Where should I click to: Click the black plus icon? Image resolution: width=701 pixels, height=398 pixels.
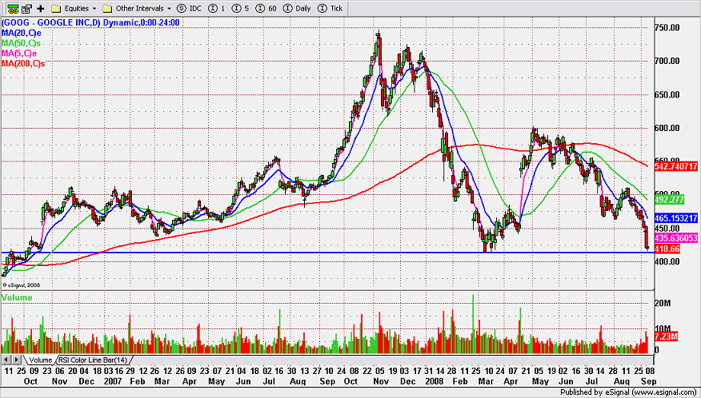[41, 8]
